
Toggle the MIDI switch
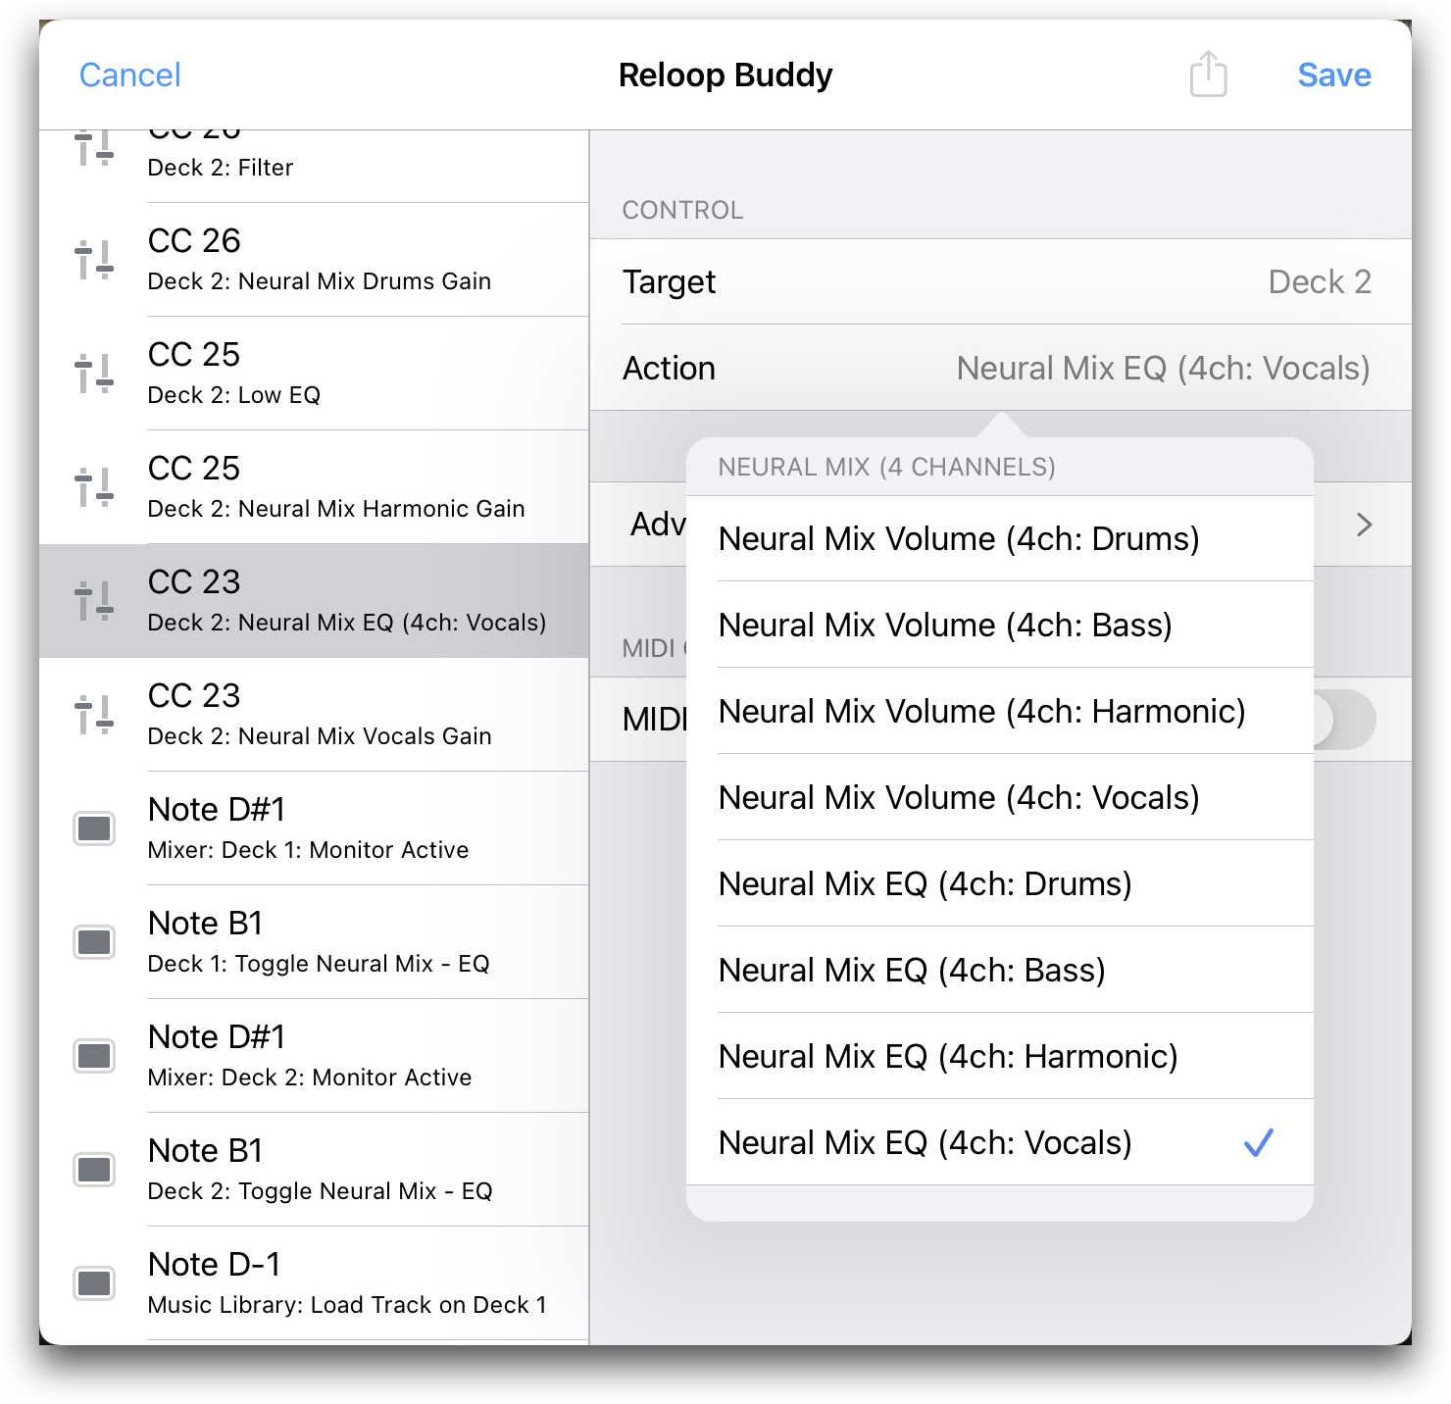[x=1343, y=720]
